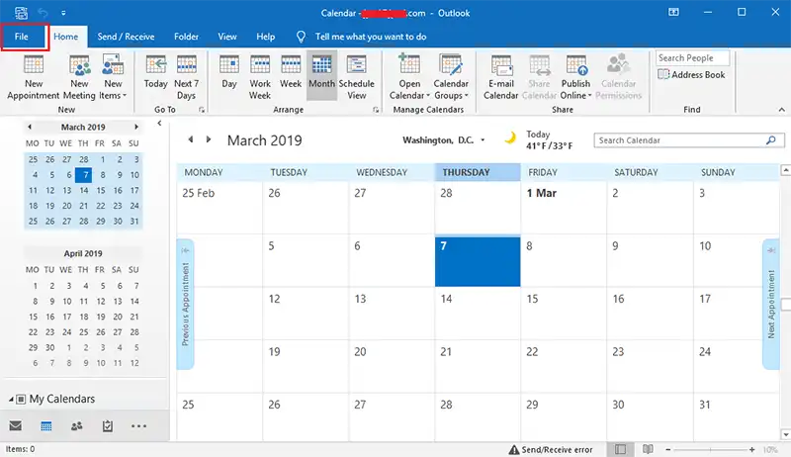The width and height of the screenshot is (791, 457).
Task: Click the zoom slider track
Action: click(710, 449)
